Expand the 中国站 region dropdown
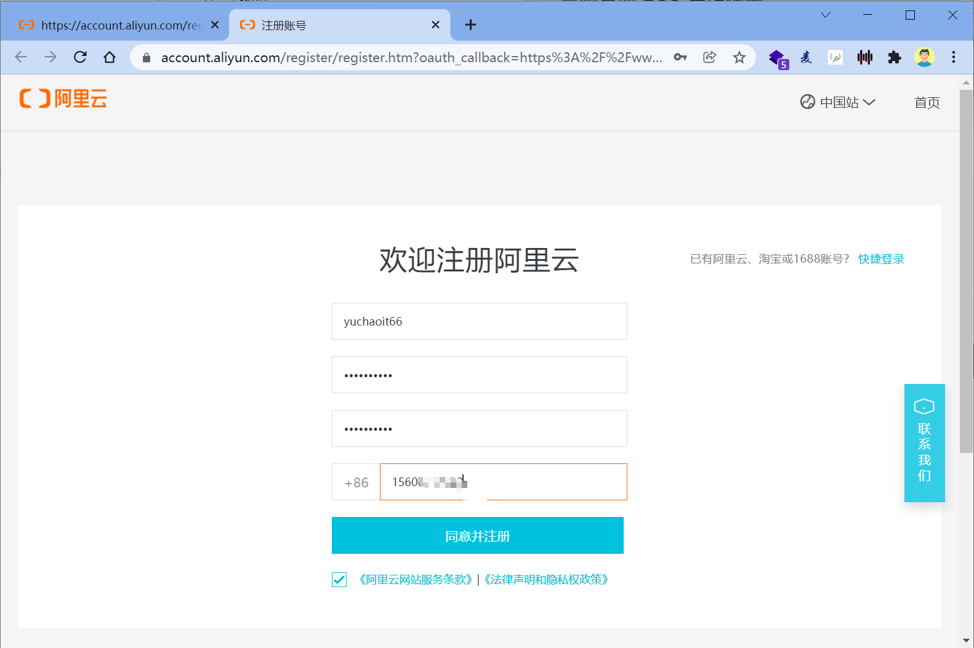This screenshot has height=648, width=974. 838,102
